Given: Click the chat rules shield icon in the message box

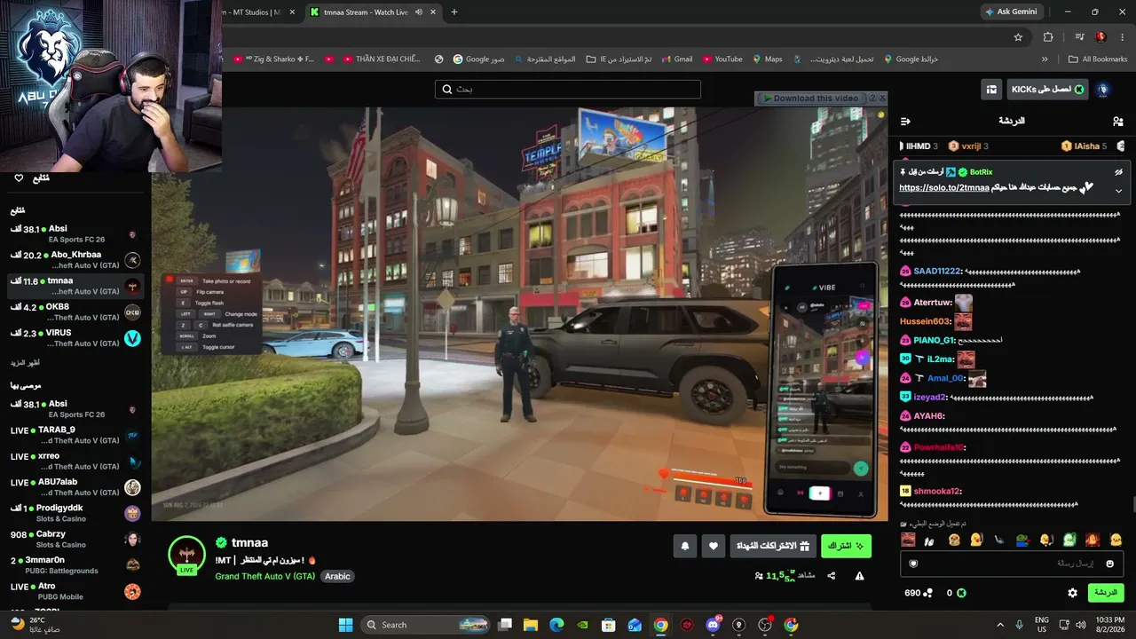Looking at the screenshot, I should point(913,564).
